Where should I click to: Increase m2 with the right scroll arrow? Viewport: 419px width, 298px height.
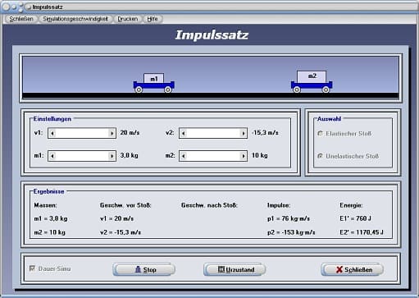click(243, 156)
